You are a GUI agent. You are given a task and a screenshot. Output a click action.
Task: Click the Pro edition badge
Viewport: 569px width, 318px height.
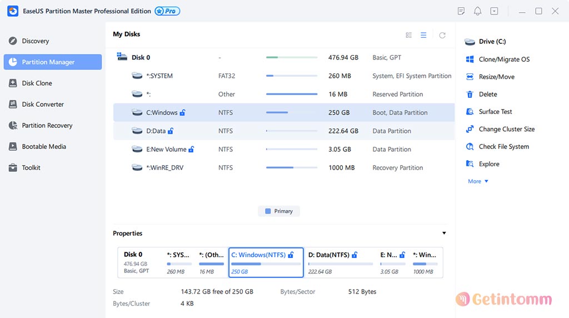pyautogui.click(x=167, y=11)
